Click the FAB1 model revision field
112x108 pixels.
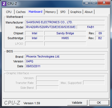pyautogui.click(x=91, y=27)
